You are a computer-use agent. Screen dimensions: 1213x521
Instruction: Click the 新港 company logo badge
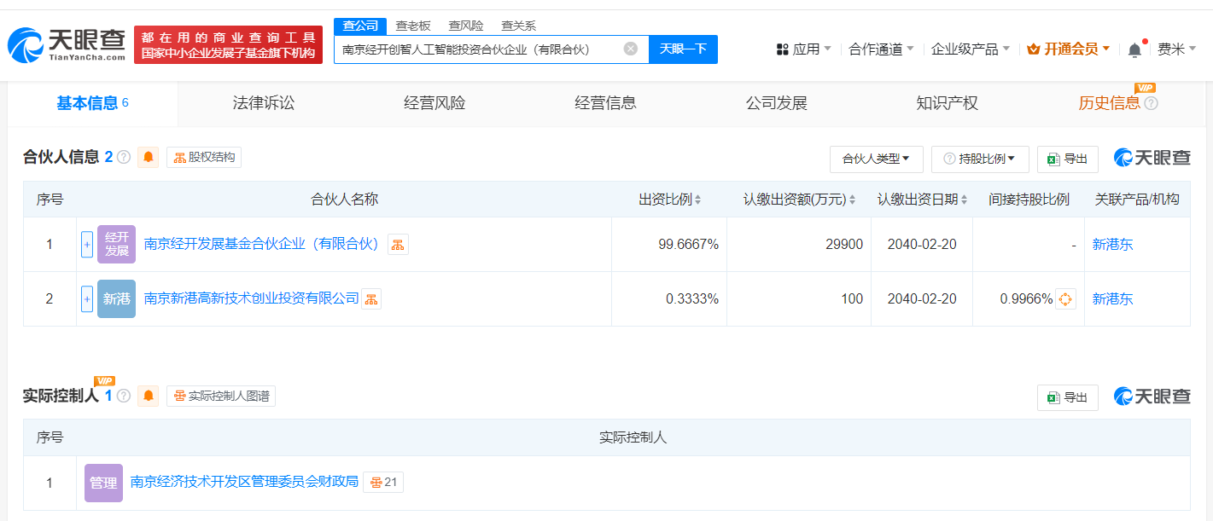click(116, 299)
